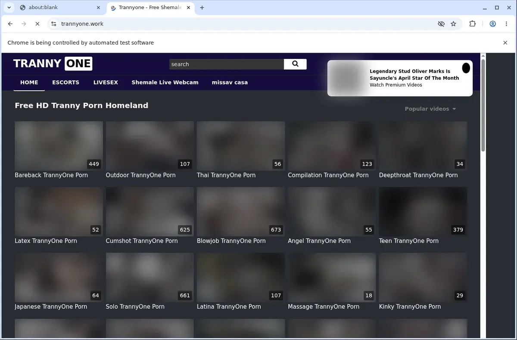Dismiss the automated test software infobar

click(505, 43)
